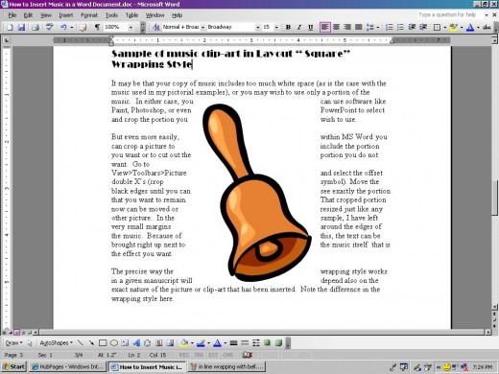The height and width of the screenshot is (374, 499).
Task: Toggle Italic formatting button
Action: [299, 28]
